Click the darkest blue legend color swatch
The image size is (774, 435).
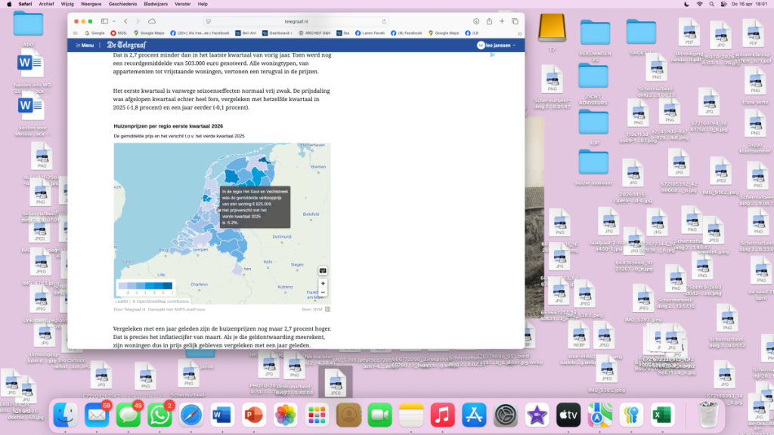(x=169, y=285)
